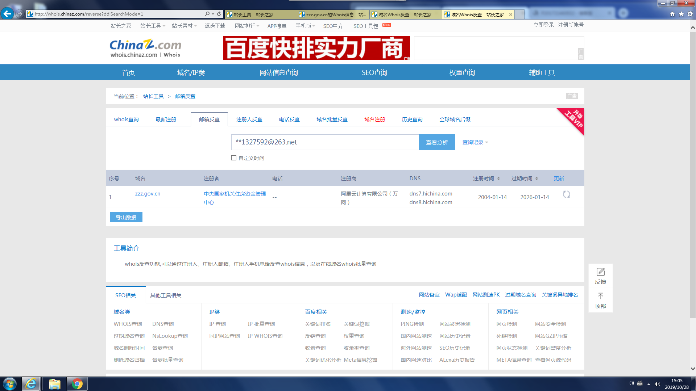Viewport: 696px width, 391px height.
Task: Open the SEO查询 navigation menu
Action: [x=374, y=72]
